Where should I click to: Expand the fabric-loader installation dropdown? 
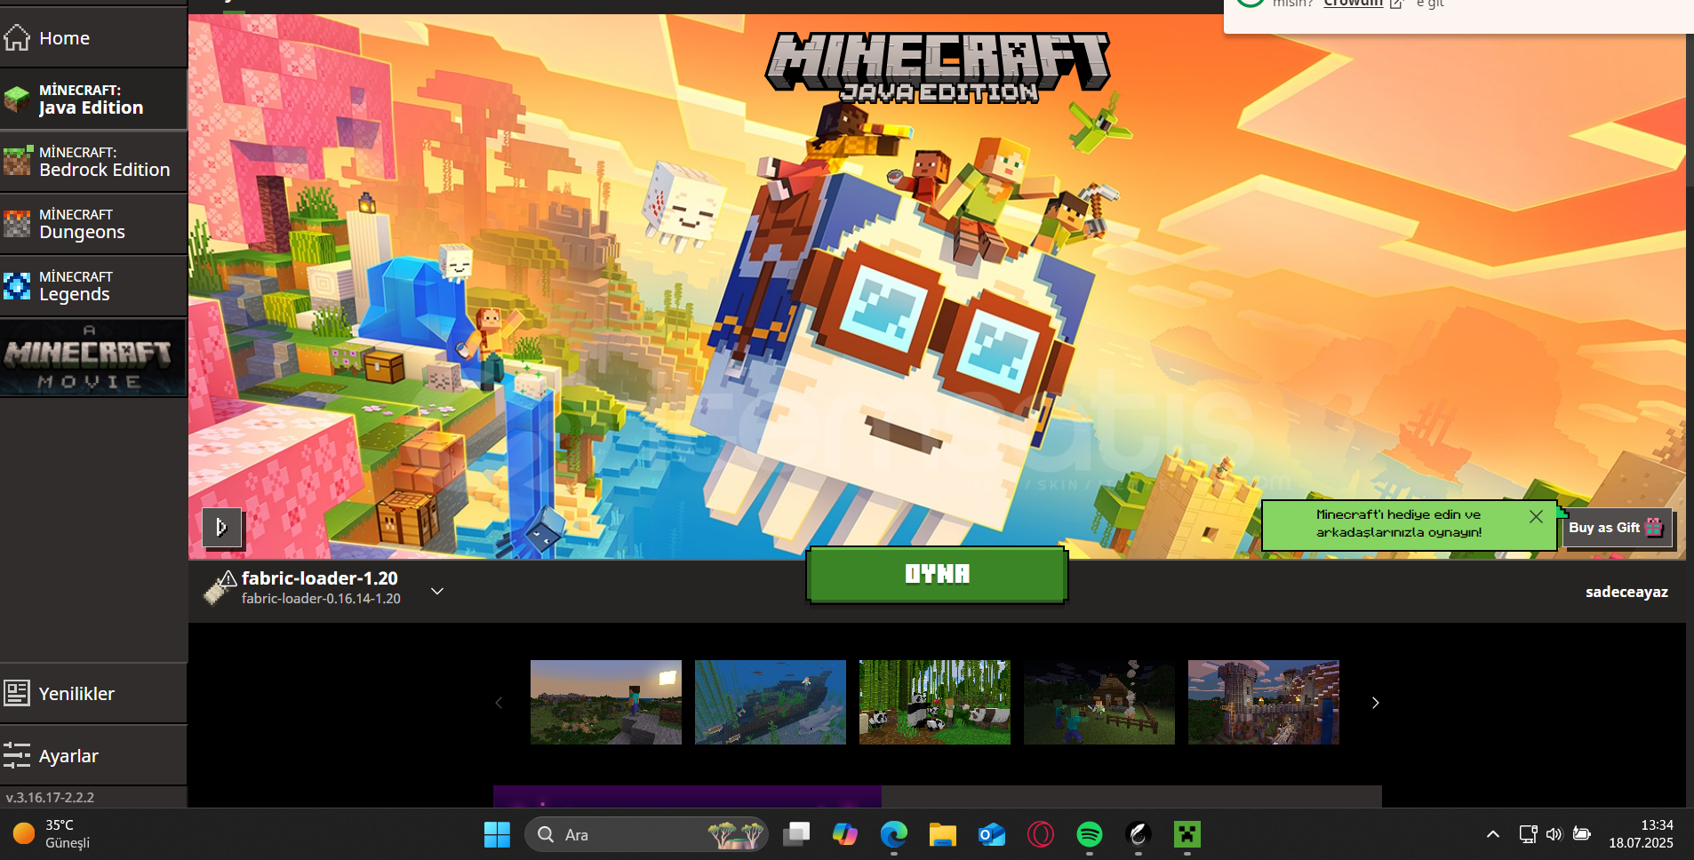437,591
